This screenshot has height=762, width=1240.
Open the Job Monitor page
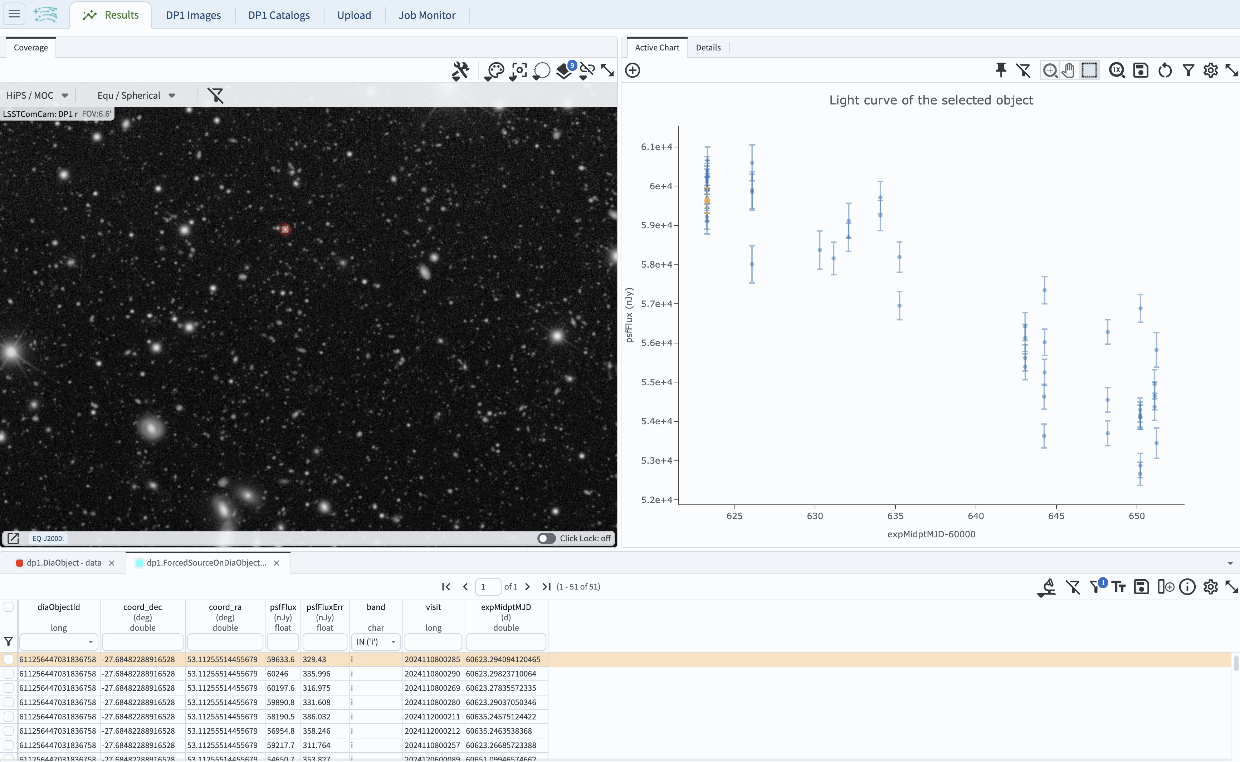426,15
